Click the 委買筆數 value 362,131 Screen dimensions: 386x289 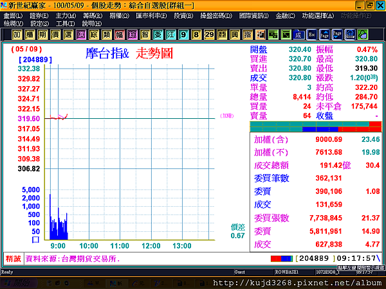pyautogui.click(x=329, y=178)
